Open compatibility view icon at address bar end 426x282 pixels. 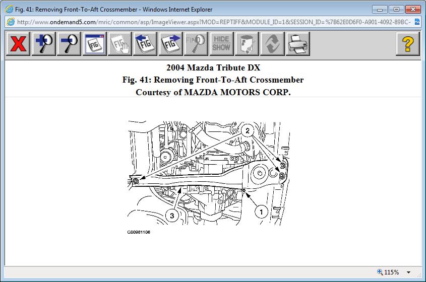point(417,22)
